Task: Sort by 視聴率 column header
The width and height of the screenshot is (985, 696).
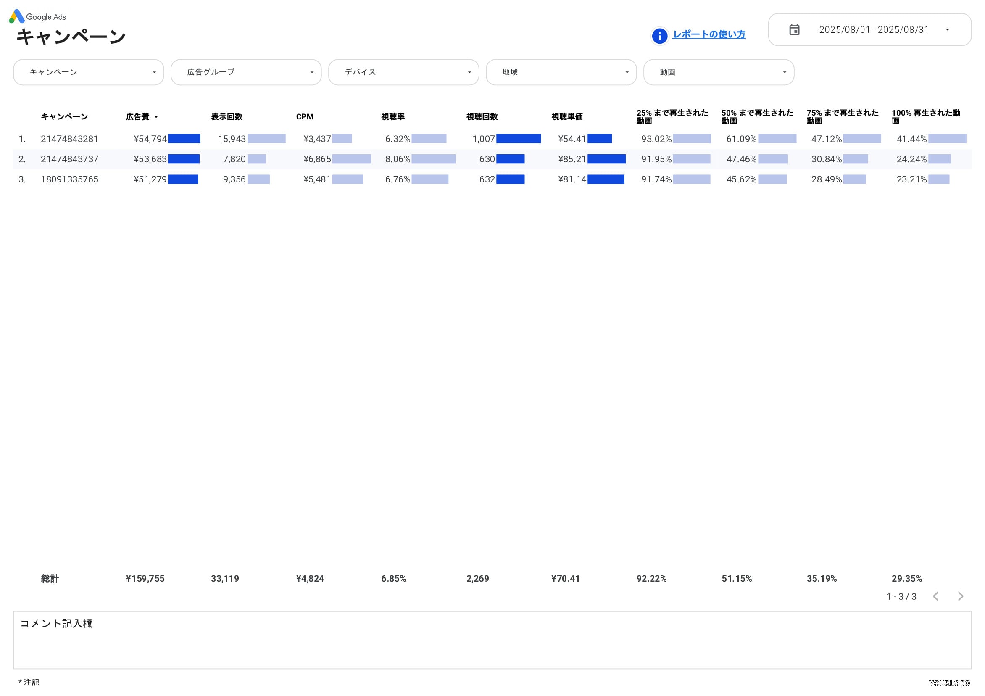Action: pos(392,117)
